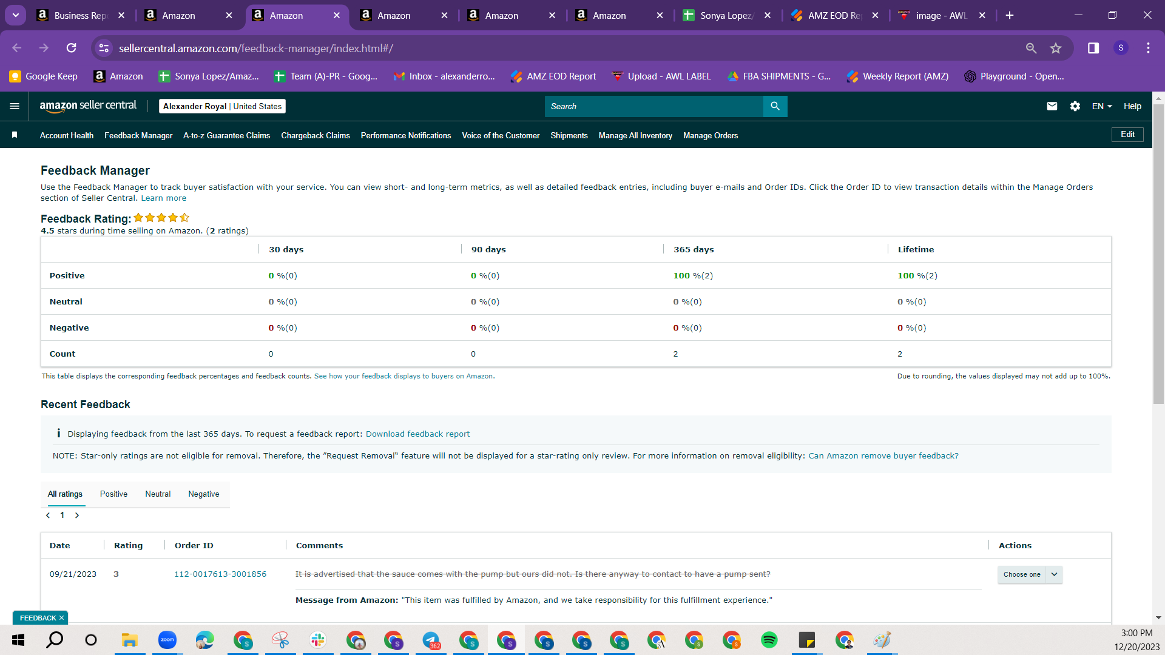1165x655 pixels.
Task: Switch to the Business Reports browser tab
Action: point(80,15)
